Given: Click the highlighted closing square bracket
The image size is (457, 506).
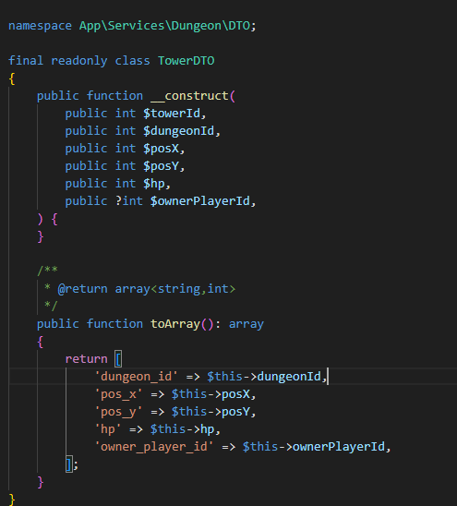Looking at the screenshot, I should point(68,464).
